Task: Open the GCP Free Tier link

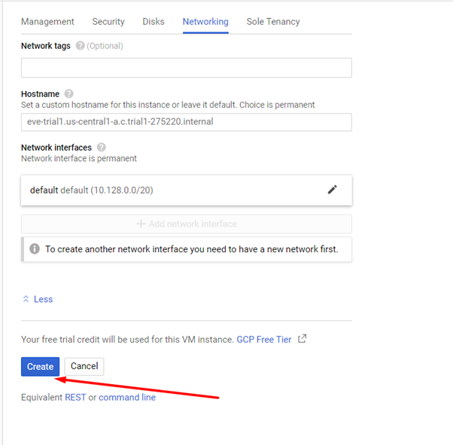Action: [264, 339]
